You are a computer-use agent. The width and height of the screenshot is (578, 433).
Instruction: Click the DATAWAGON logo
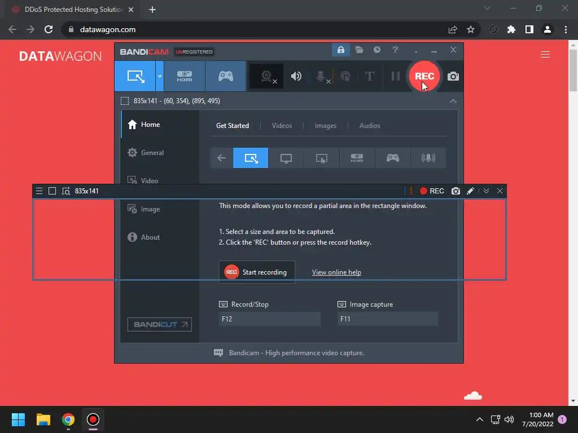60,56
